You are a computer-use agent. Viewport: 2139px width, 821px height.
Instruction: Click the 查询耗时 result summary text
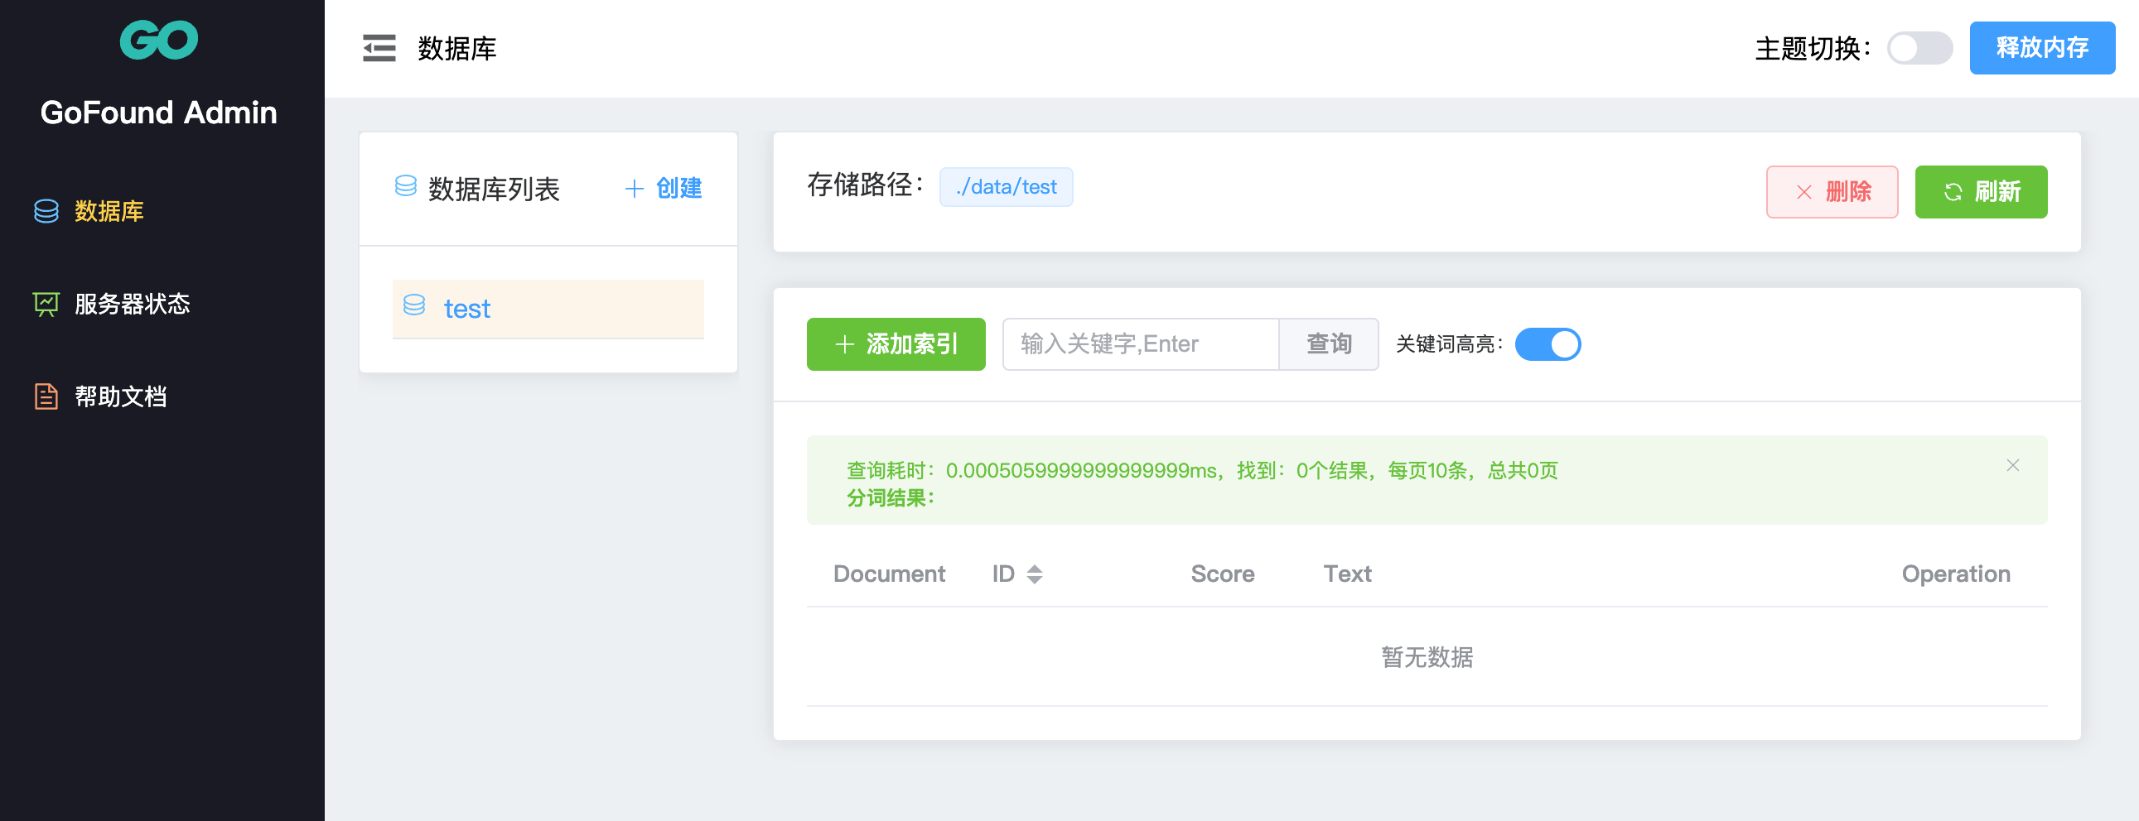pos(1201,470)
